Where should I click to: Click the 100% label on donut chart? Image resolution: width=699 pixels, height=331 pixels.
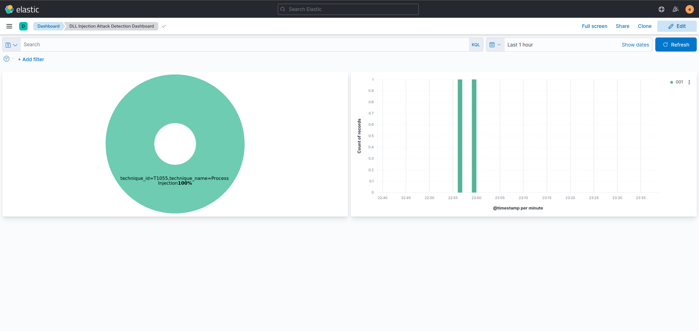click(x=185, y=183)
